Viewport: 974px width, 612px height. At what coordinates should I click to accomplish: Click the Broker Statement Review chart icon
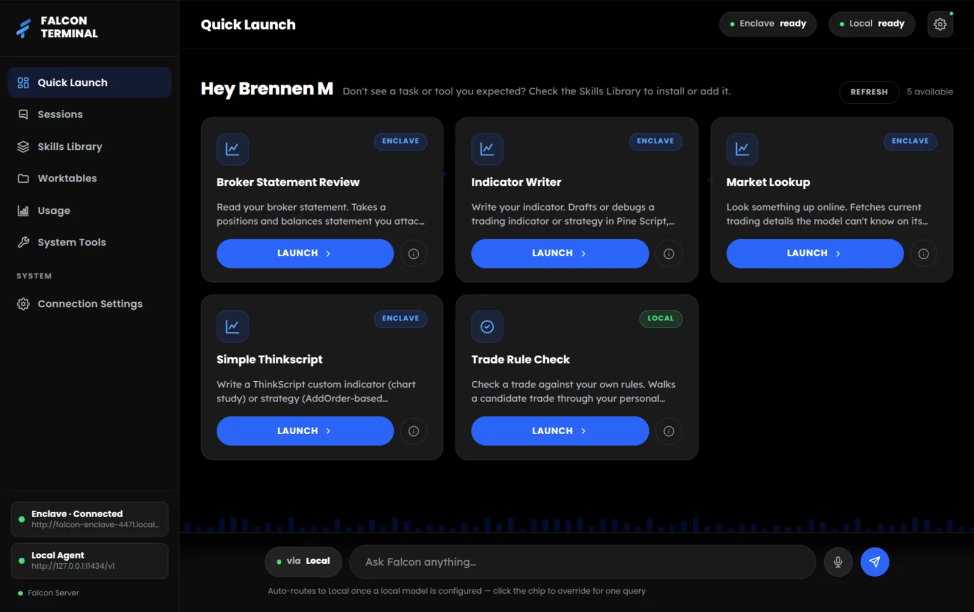click(x=233, y=149)
